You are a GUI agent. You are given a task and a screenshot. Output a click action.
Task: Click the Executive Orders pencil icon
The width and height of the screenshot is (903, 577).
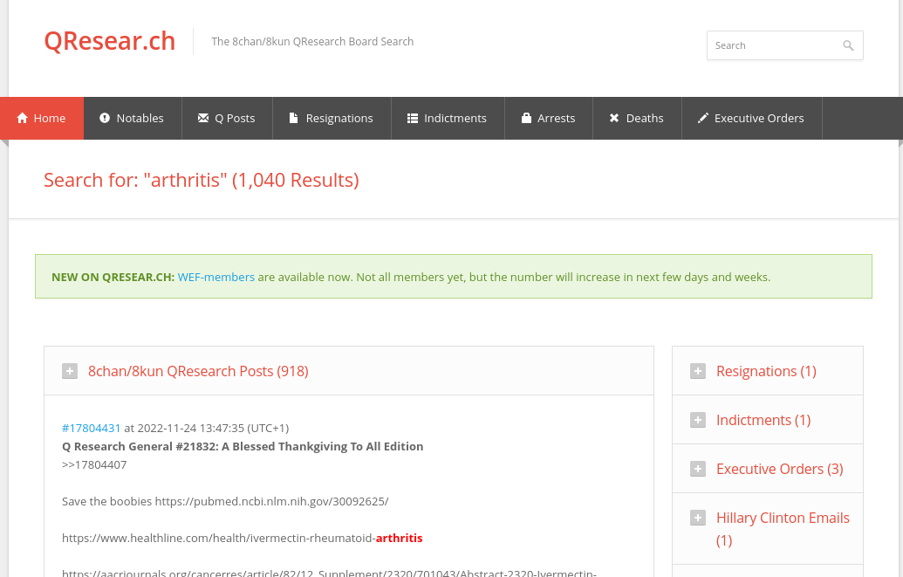click(x=702, y=118)
